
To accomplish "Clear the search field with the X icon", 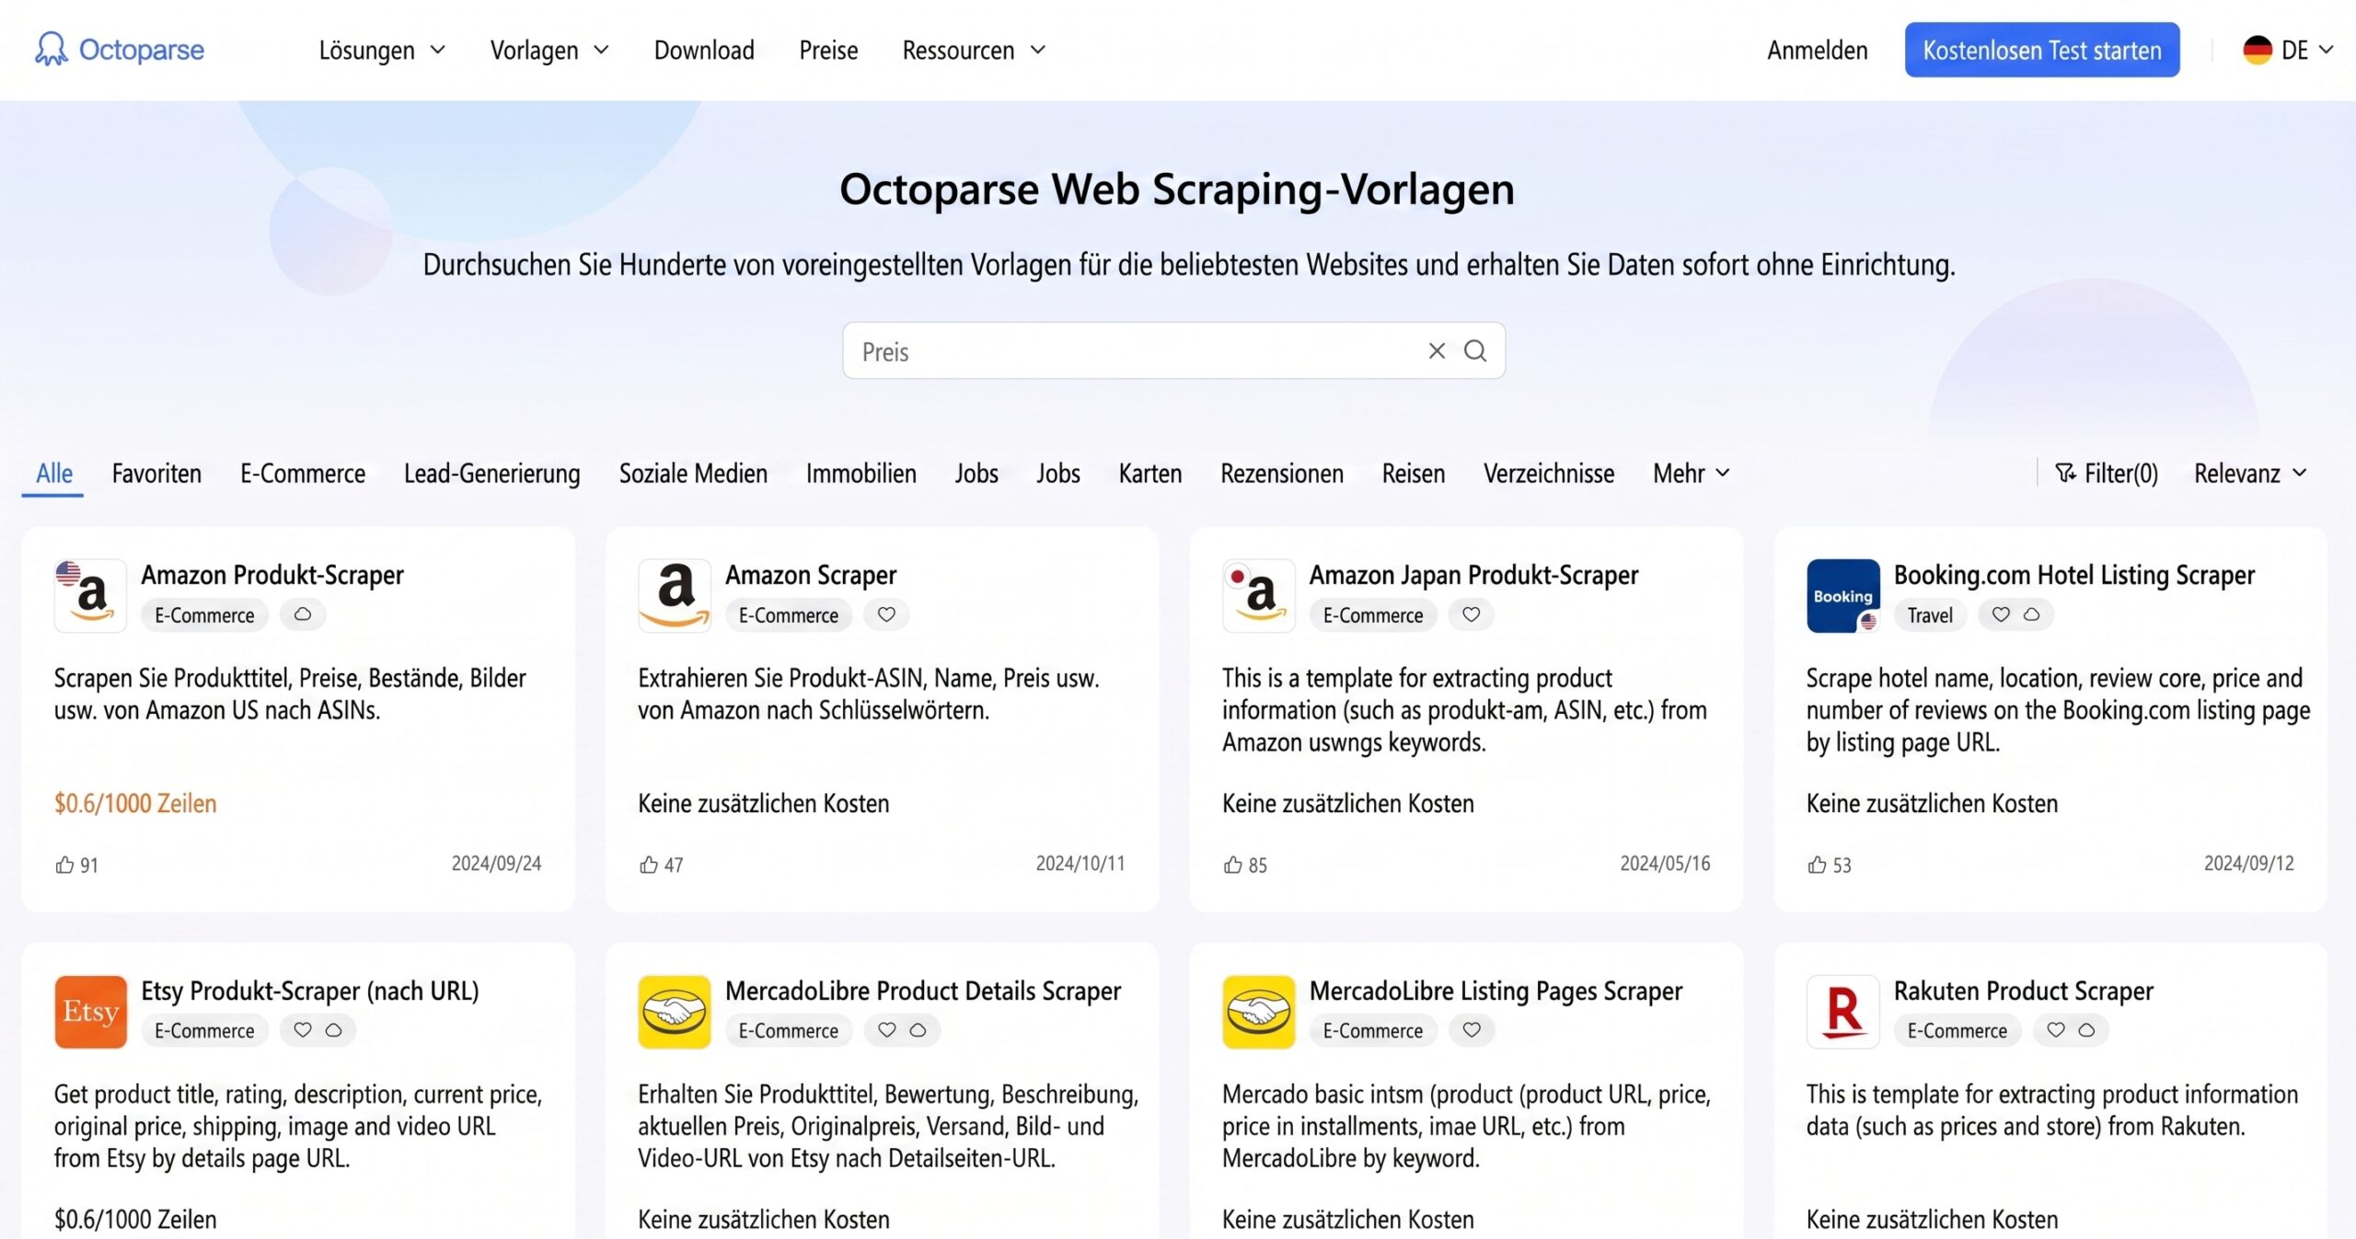I will tap(1437, 350).
